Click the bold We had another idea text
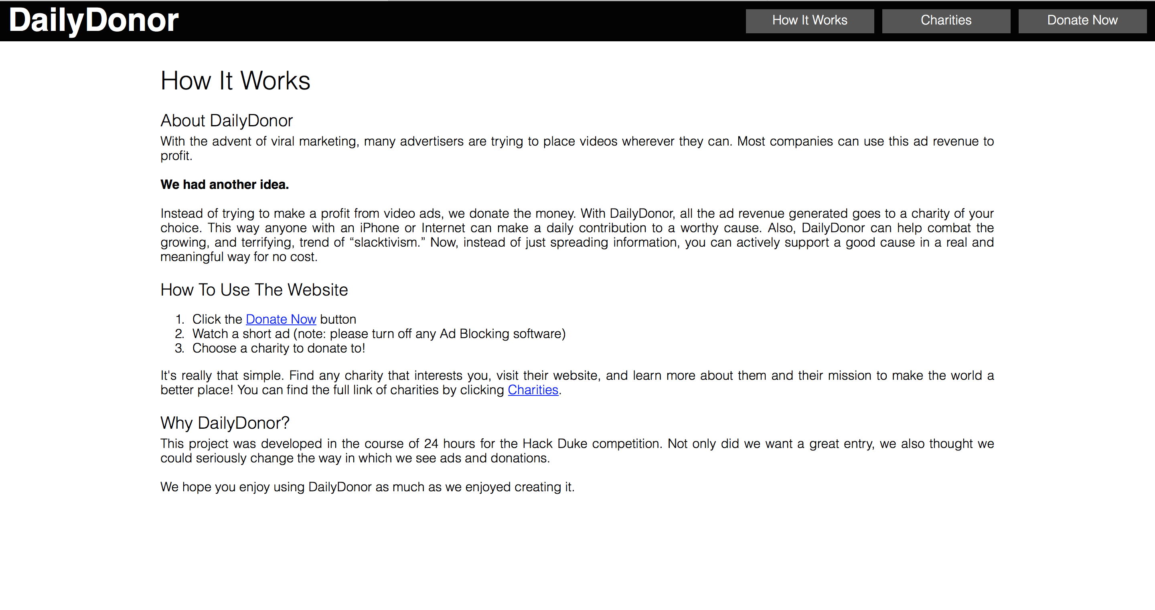Screen dimensions: 1155x610 tap(225, 184)
